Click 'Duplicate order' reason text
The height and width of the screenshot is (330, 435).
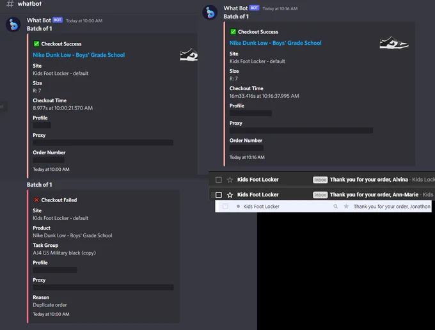click(x=50, y=305)
